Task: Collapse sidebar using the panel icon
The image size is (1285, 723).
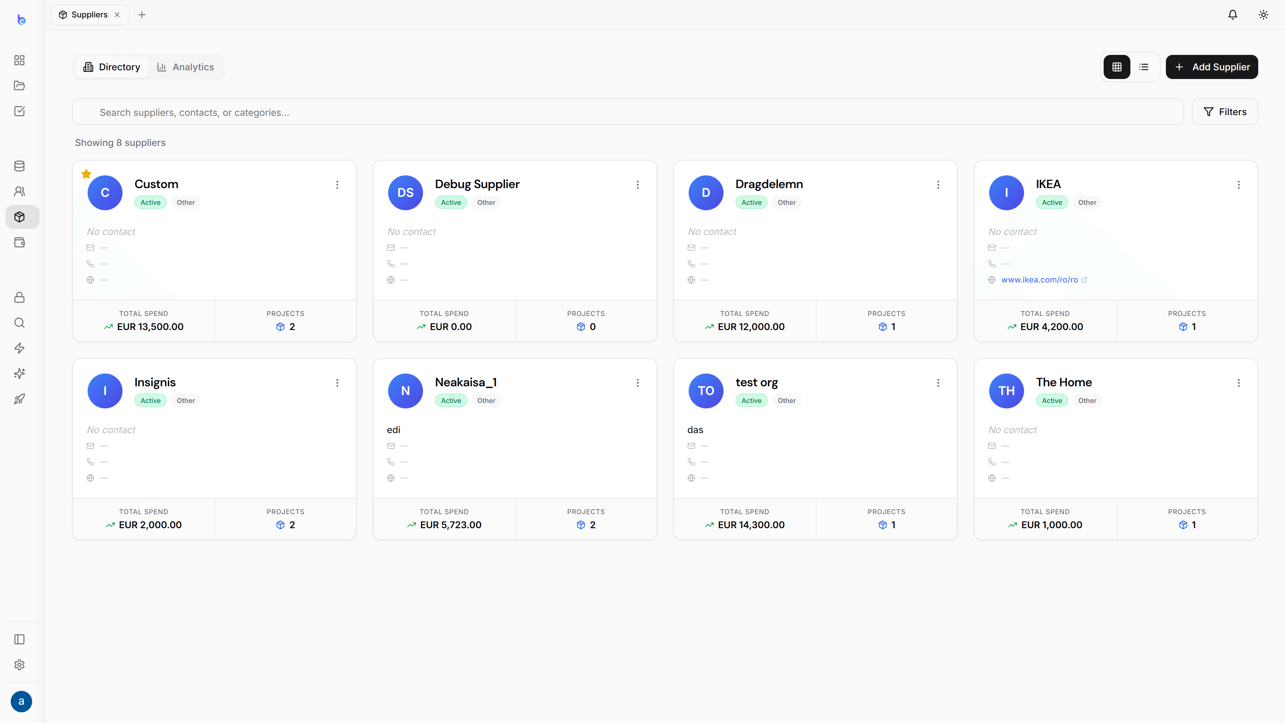Action: click(19, 640)
